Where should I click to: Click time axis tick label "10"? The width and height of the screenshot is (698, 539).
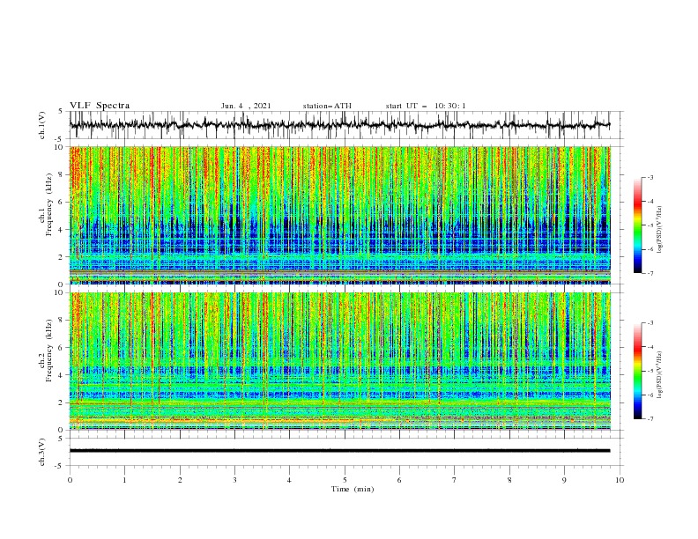[x=620, y=480]
